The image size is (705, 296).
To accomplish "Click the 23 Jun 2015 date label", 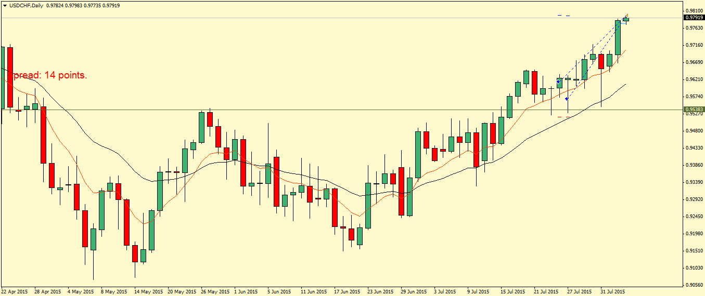I will click(x=381, y=292).
